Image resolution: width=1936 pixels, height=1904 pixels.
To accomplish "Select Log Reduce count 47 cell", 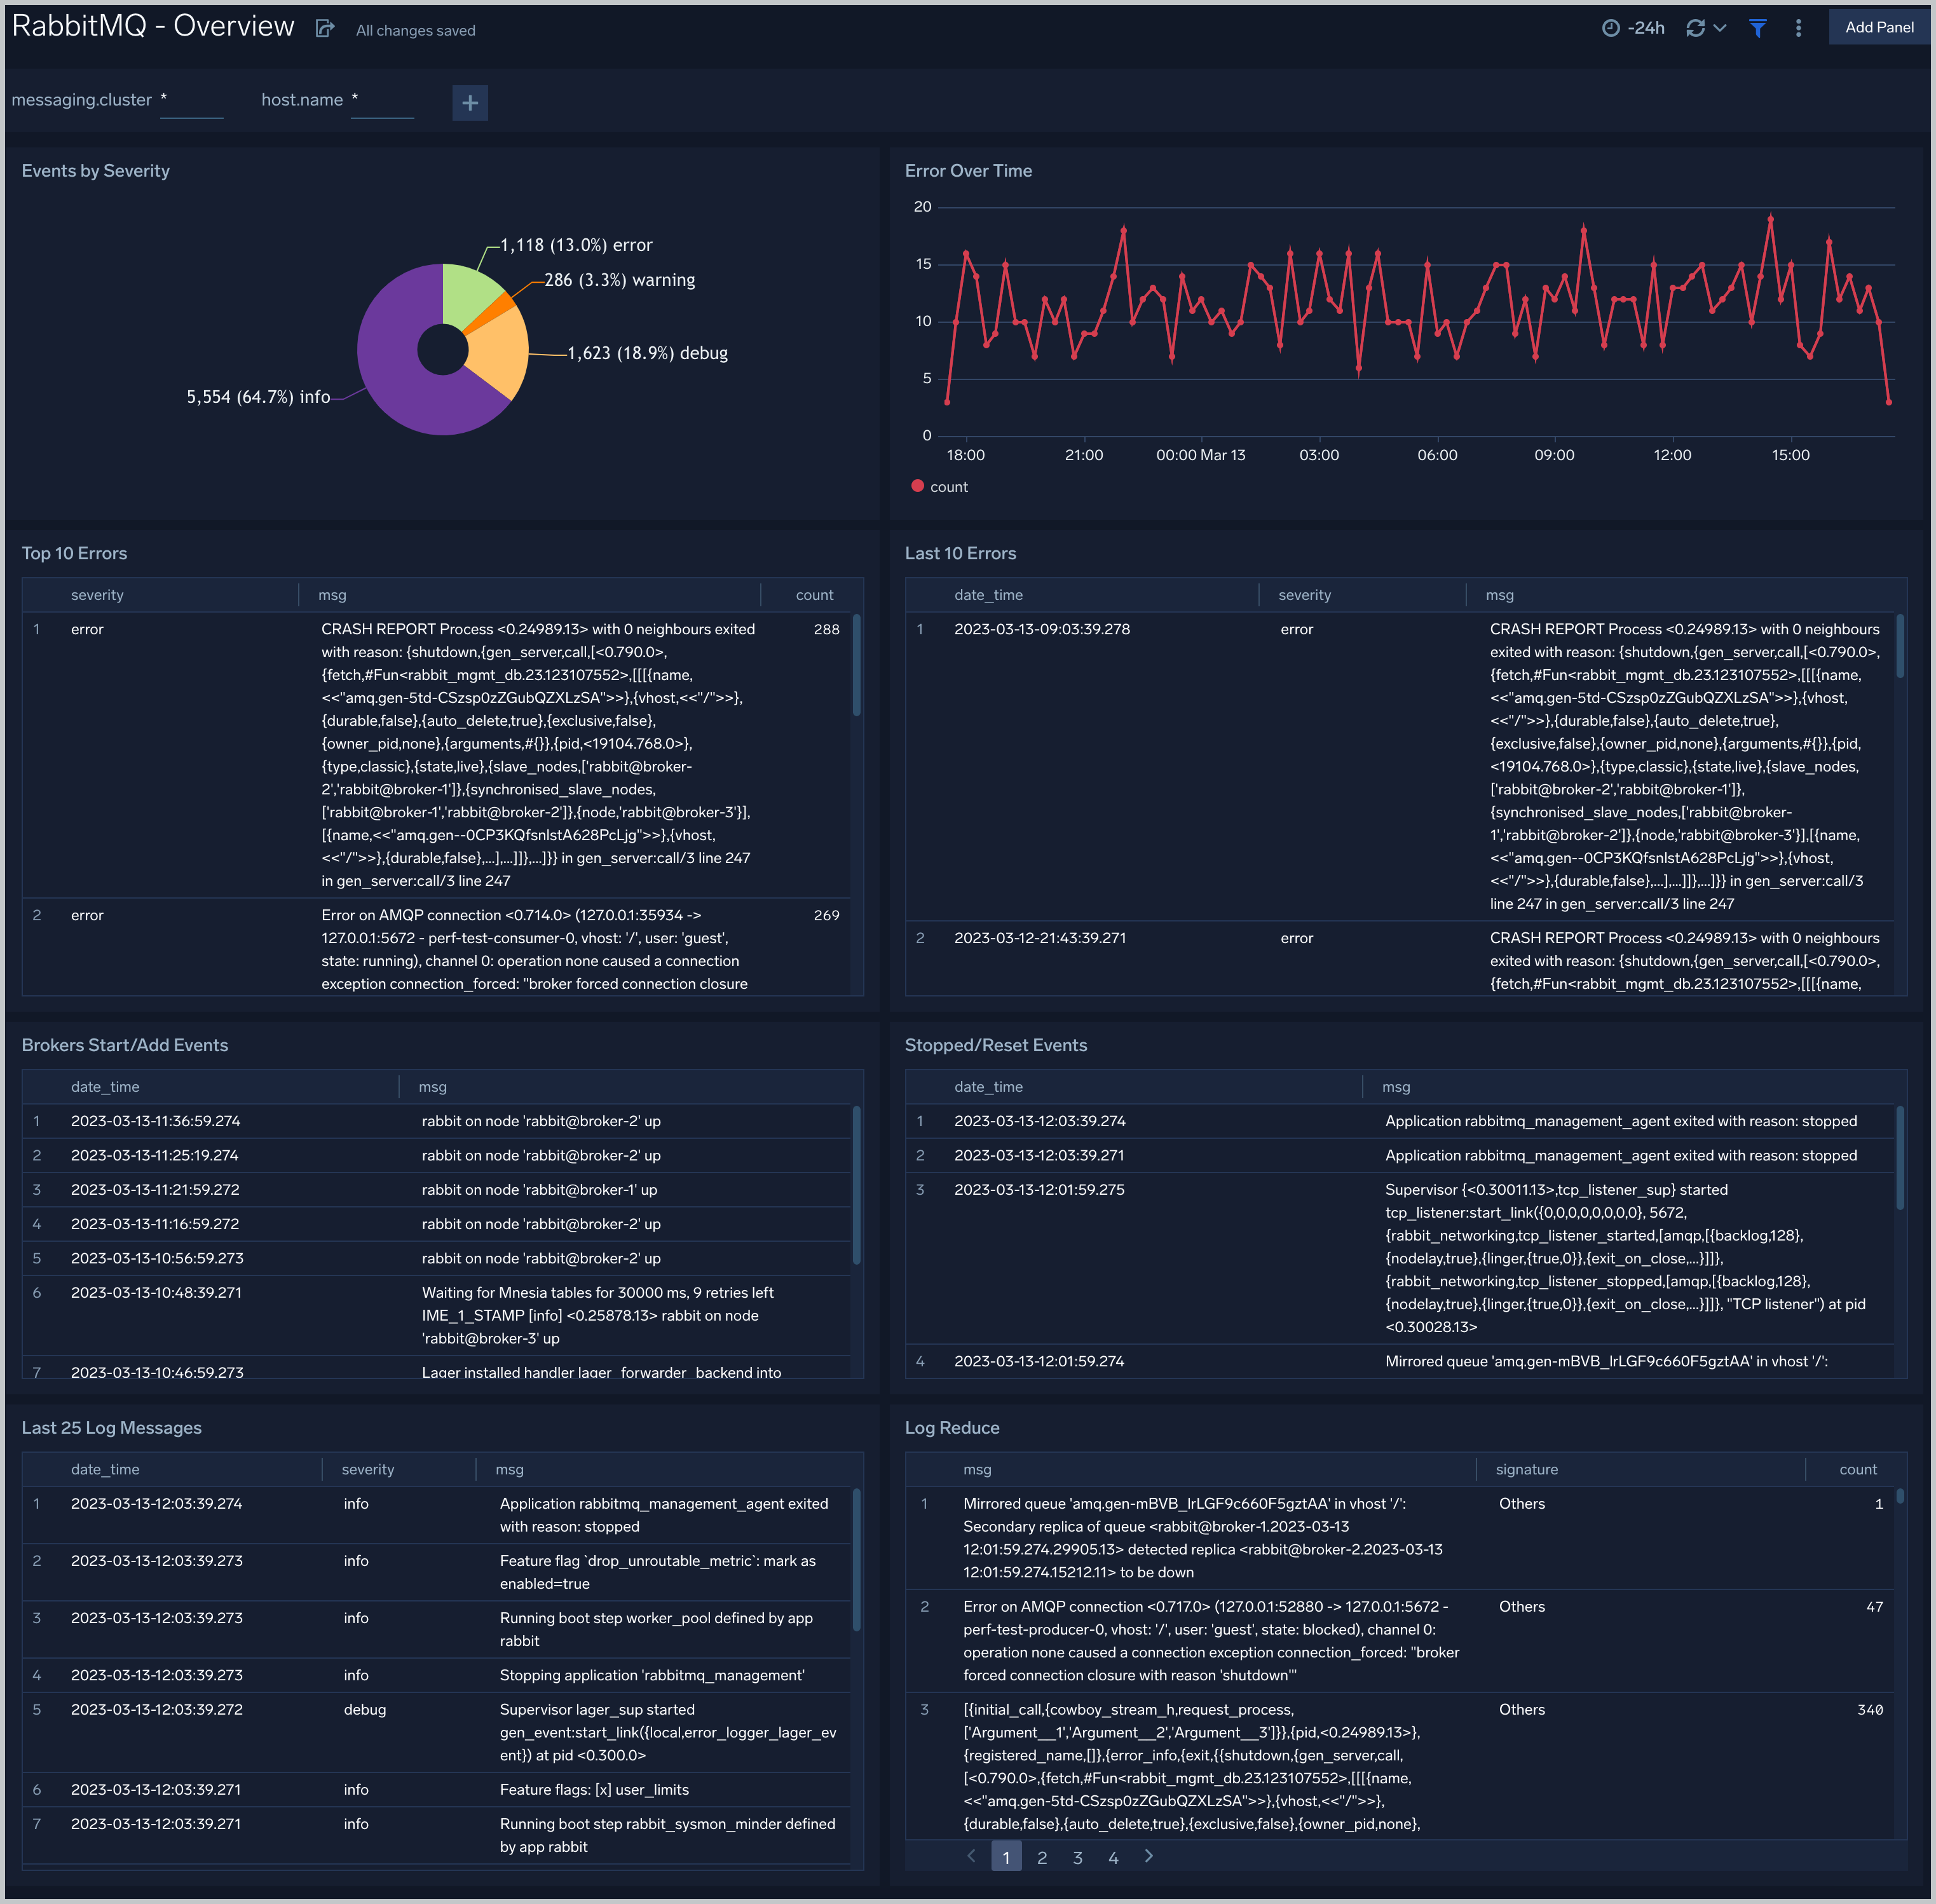I will point(1874,1607).
